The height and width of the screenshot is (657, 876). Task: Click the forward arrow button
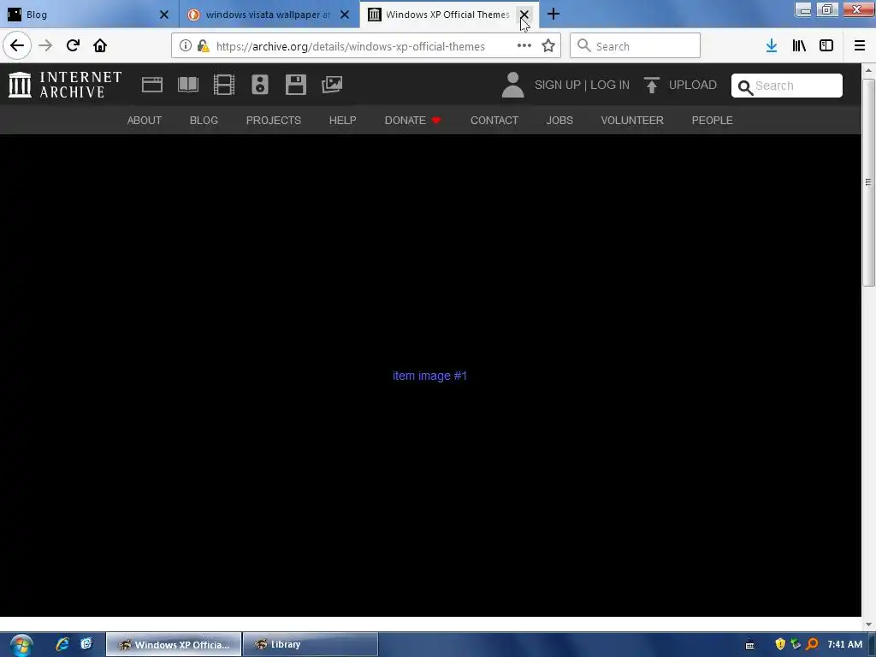(x=45, y=45)
